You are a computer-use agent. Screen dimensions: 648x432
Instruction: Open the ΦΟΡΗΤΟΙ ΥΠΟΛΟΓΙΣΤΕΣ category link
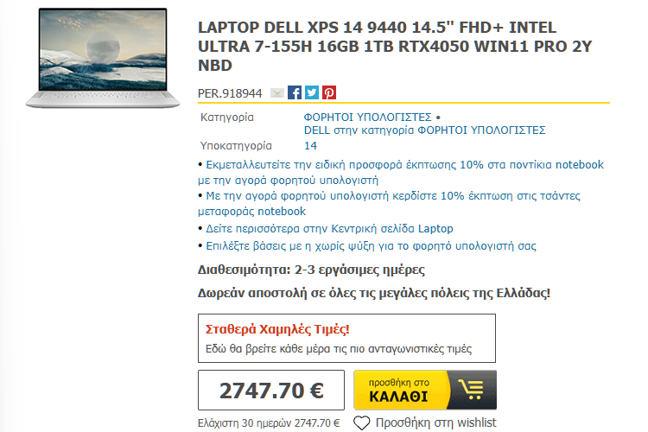coord(367,117)
